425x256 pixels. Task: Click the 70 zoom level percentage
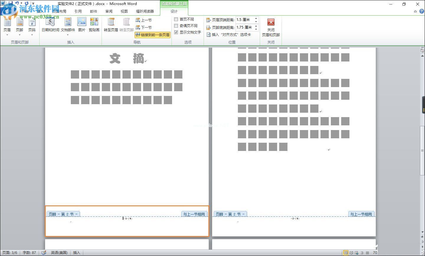tap(375, 253)
